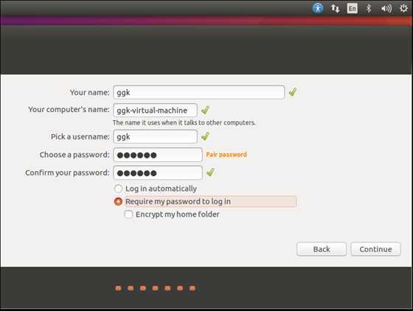Click the checkmark beside username field
Screen dimensions: 413x311
(205, 136)
